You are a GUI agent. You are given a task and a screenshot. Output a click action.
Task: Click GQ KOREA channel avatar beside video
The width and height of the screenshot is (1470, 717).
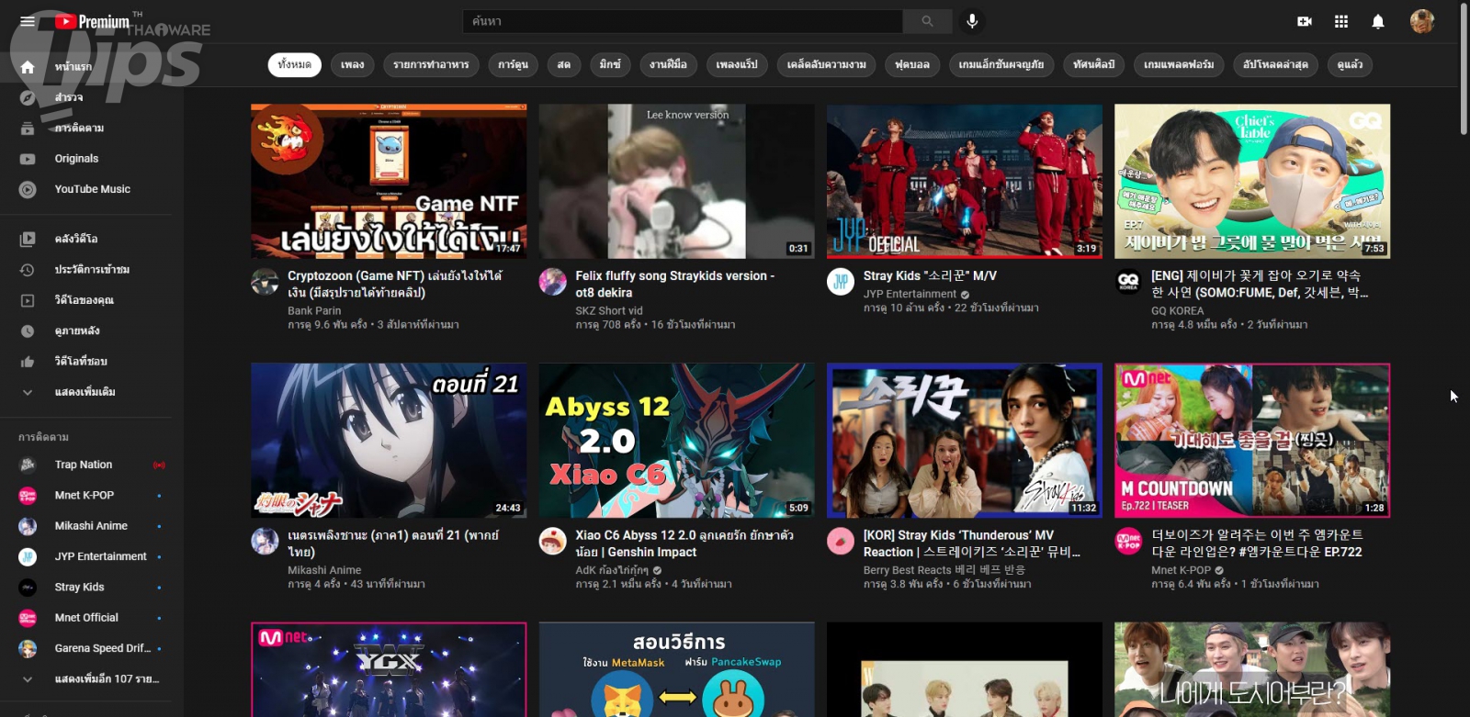(x=1128, y=282)
